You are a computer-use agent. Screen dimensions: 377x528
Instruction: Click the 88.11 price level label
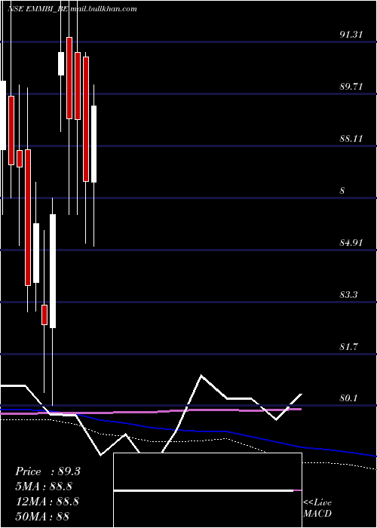[351, 138]
